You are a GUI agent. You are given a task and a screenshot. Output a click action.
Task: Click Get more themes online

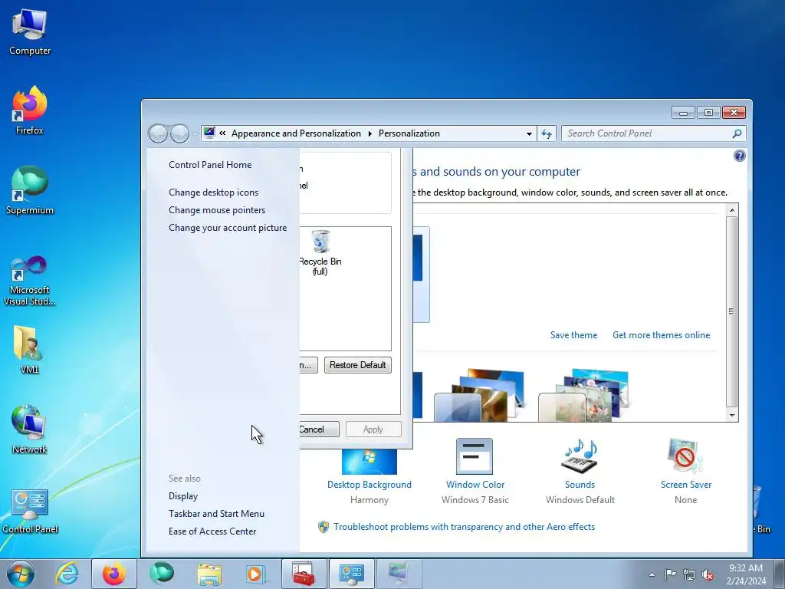[x=661, y=335]
